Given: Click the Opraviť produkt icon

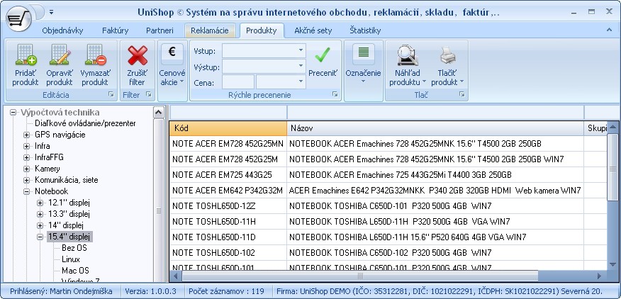Looking at the screenshot, I should [x=60, y=55].
